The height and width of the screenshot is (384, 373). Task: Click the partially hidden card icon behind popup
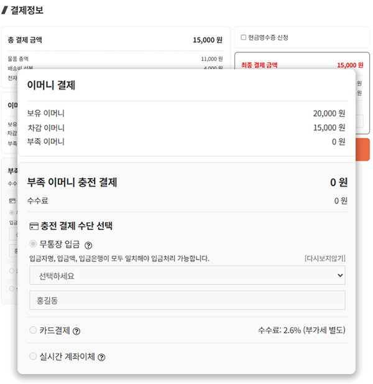12,201
